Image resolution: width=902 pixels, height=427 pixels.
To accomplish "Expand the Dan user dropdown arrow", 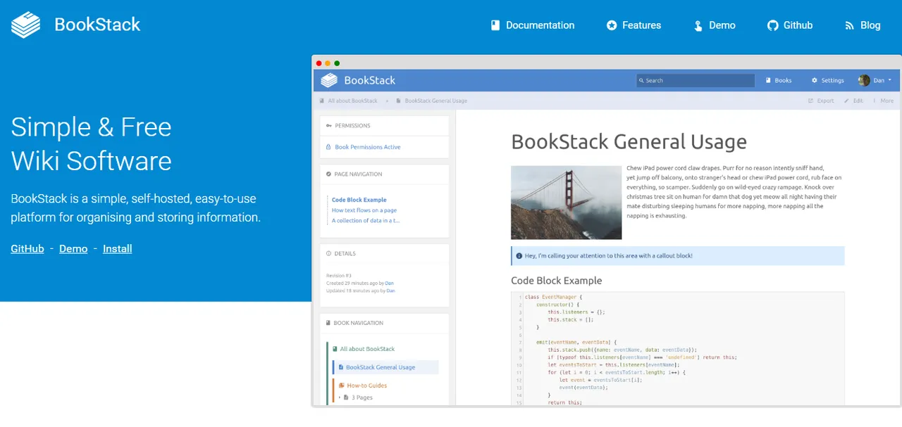I will (890, 80).
